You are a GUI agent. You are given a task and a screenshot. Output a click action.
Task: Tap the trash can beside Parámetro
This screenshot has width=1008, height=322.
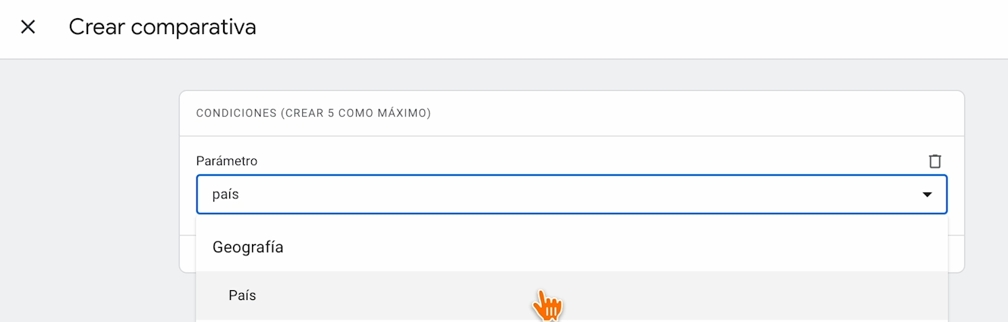click(x=935, y=161)
